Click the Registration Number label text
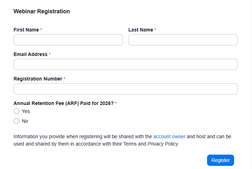 point(38,79)
